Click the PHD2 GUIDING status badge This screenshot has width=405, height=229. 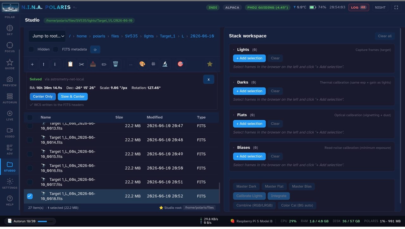(268, 7)
